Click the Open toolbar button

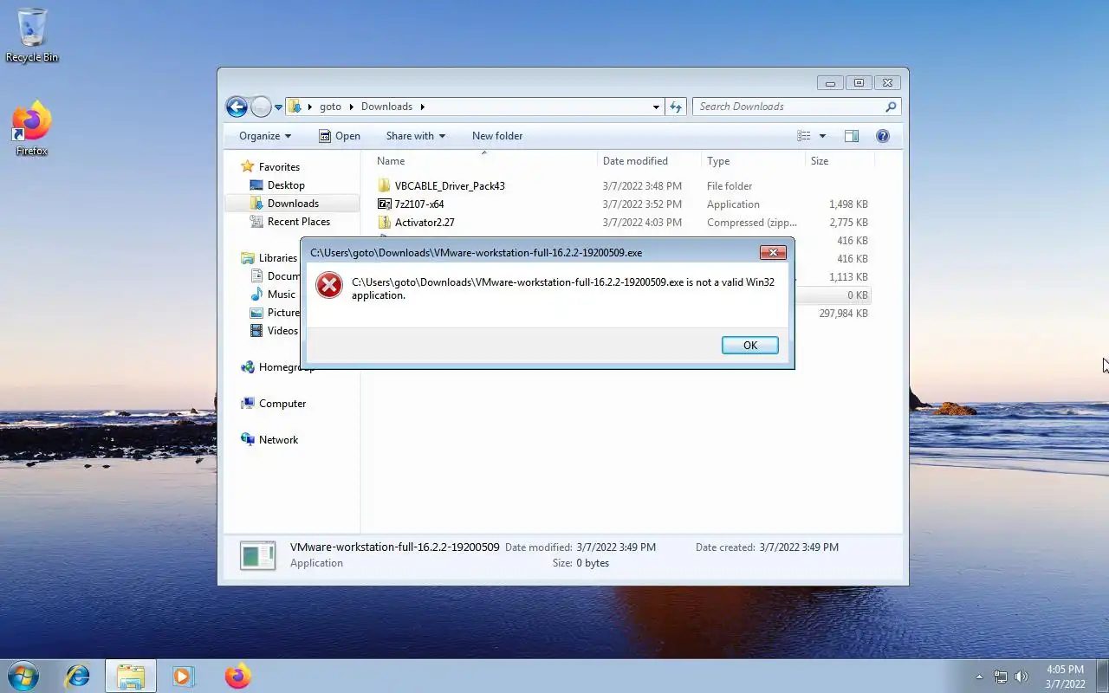pyautogui.click(x=339, y=136)
